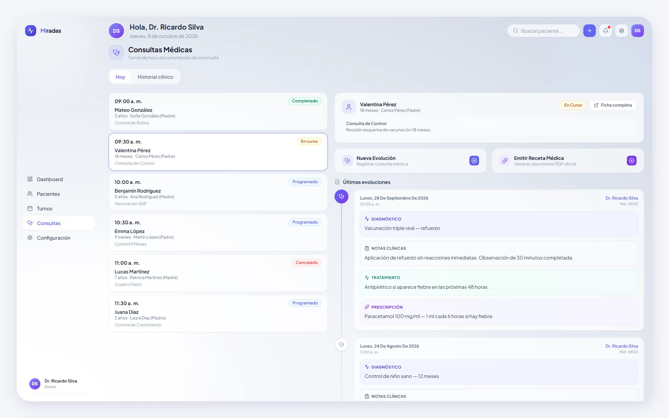The height and width of the screenshot is (418, 669).
Task: Click the plus icon on Nueva Evolución
Action: (x=474, y=161)
